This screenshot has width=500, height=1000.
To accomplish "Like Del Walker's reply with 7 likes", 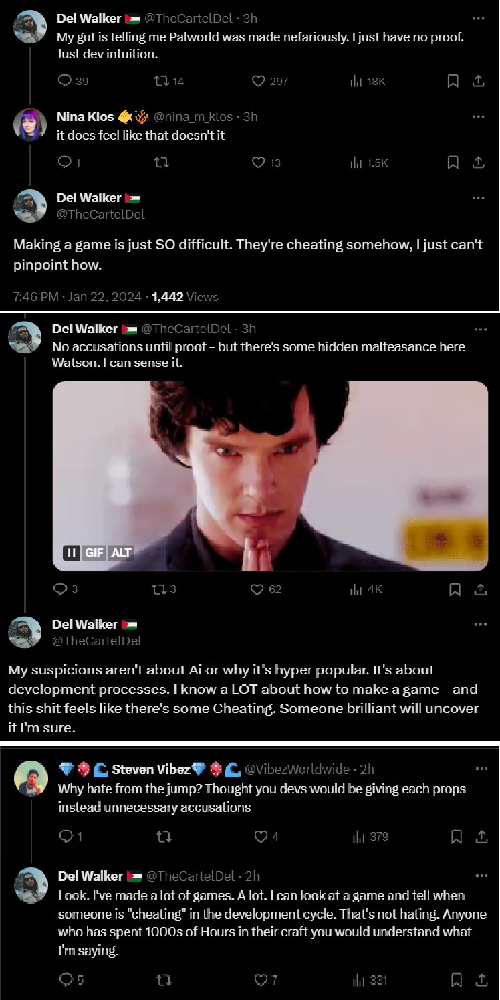I will (266, 980).
